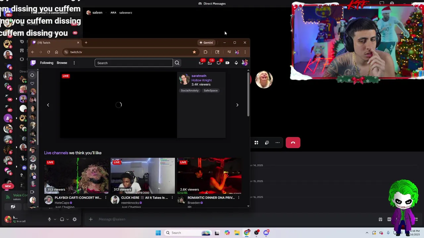Open the reemknocks CLICK HERE stream thumbnail
This screenshot has width=424, height=238.
coord(143,176)
